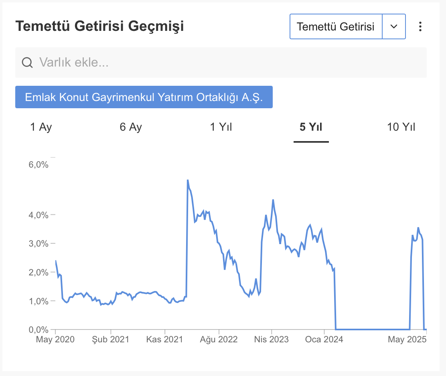Click the Temettü Getirisi Geçmişi heading
Screen dimensions: 446x376
99,26
